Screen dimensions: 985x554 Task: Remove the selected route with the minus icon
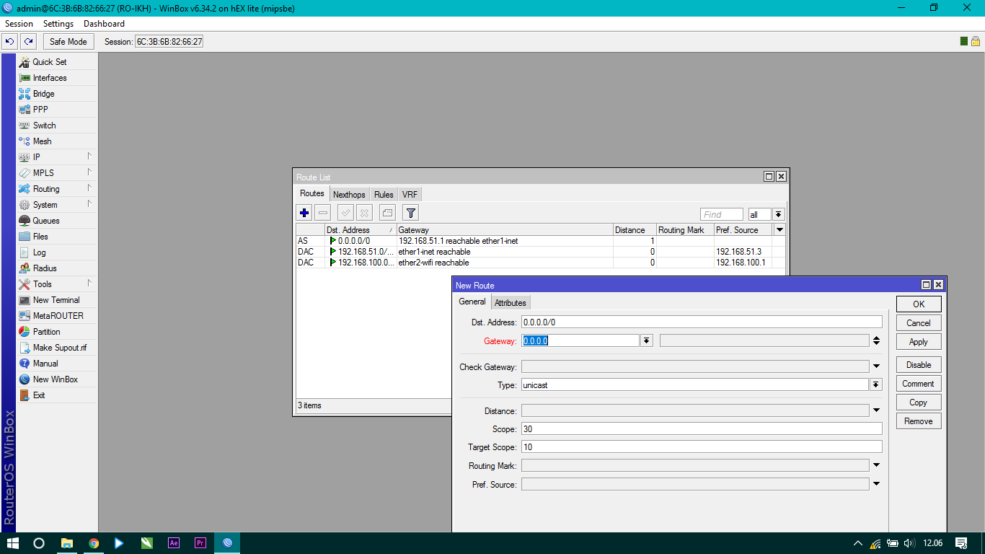(x=323, y=213)
